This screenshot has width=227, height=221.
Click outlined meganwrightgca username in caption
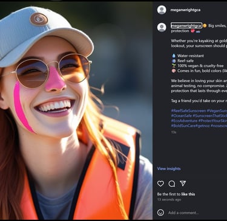pyautogui.click(x=186, y=25)
